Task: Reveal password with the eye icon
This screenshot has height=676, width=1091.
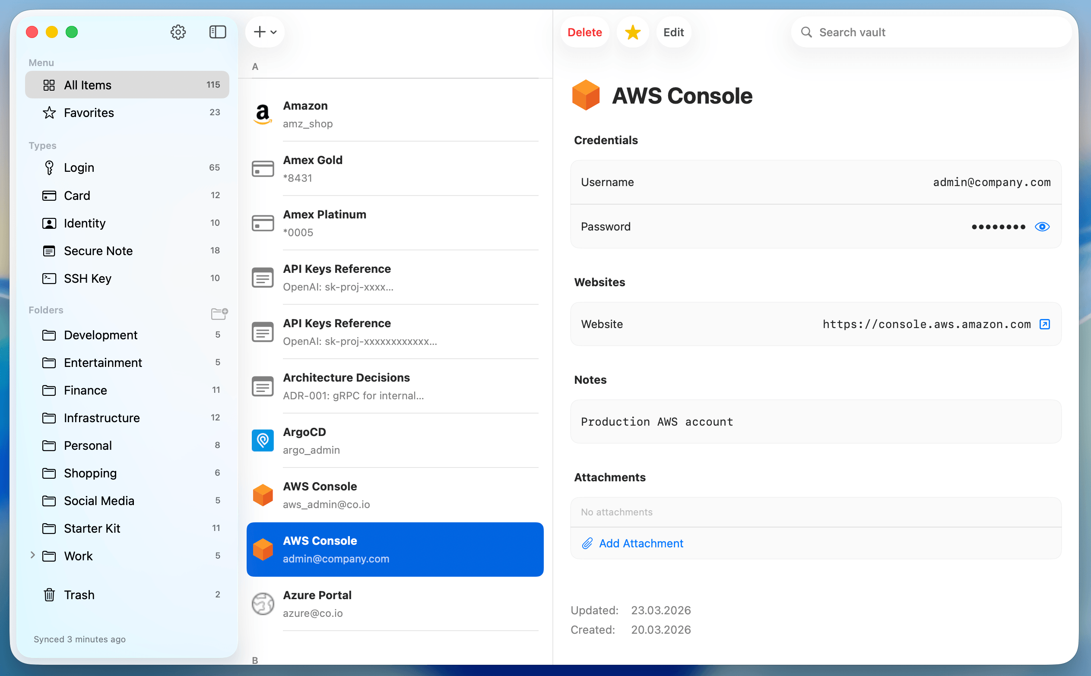Action: [1042, 227]
